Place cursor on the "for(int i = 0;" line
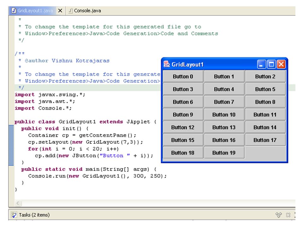 [74, 149]
